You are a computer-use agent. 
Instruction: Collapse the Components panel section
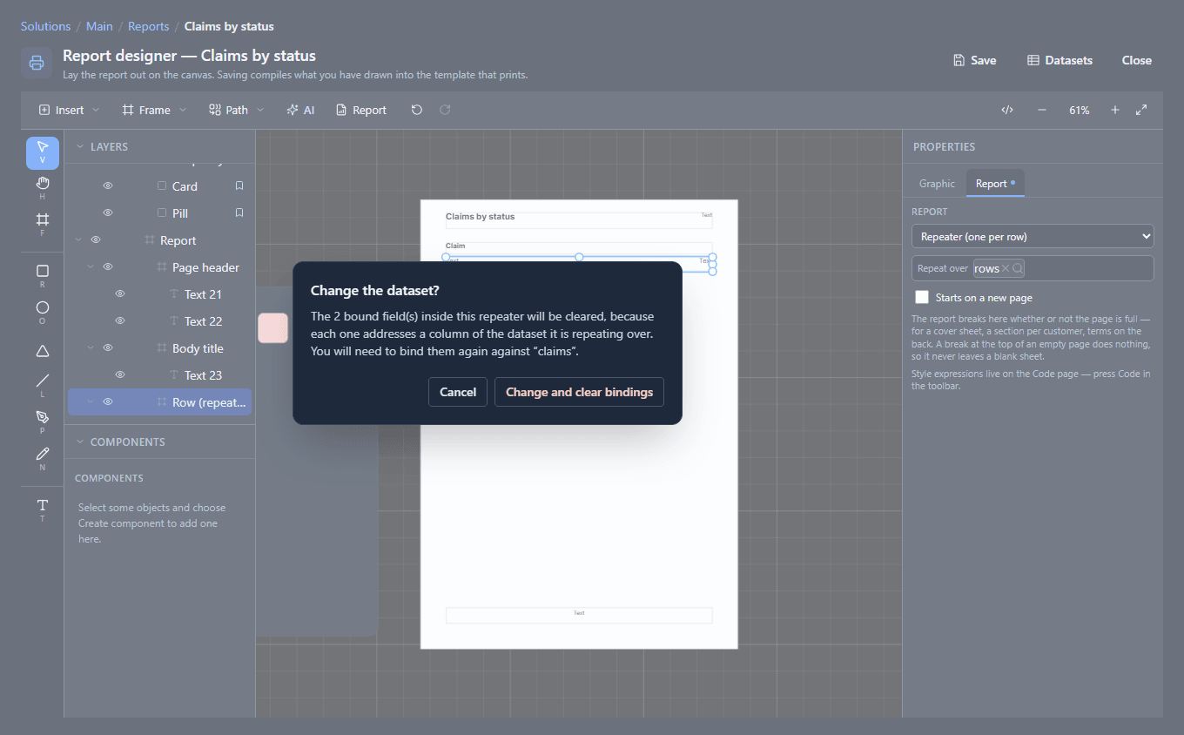[x=81, y=442]
